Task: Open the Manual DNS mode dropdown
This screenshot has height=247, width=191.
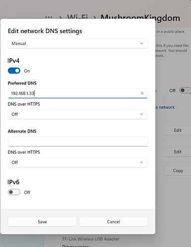Action: 78,43
